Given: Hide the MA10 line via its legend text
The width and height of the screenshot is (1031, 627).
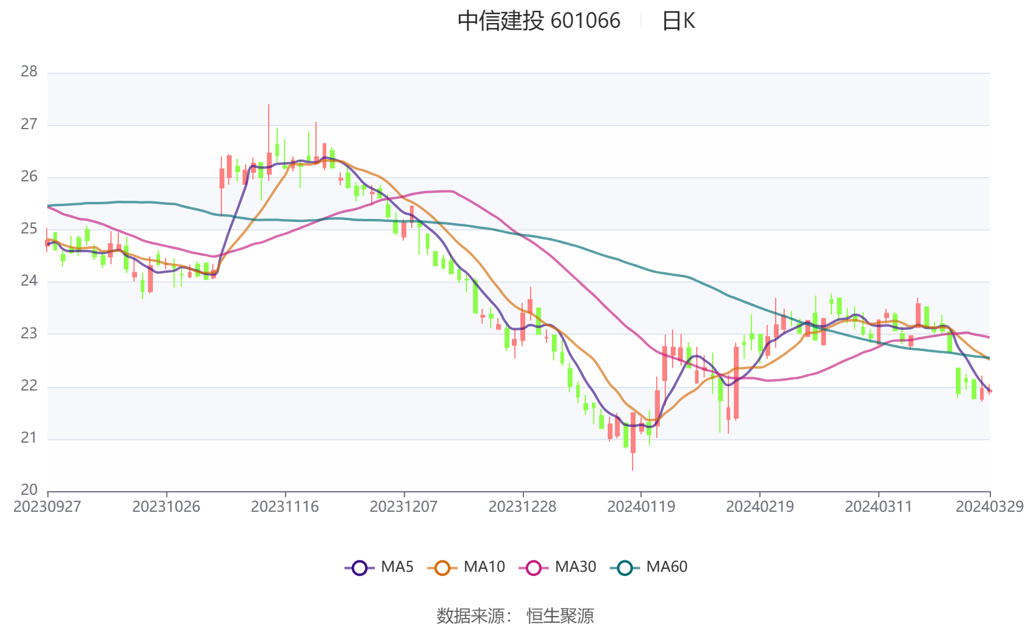Looking at the screenshot, I should (484, 567).
